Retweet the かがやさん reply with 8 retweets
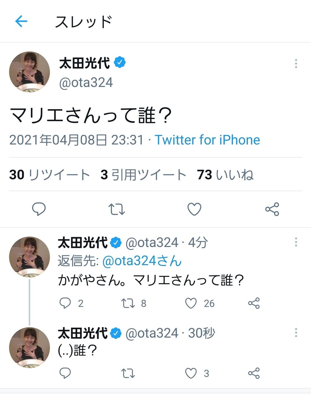Screen dimensions: 311x399 (128, 303)
